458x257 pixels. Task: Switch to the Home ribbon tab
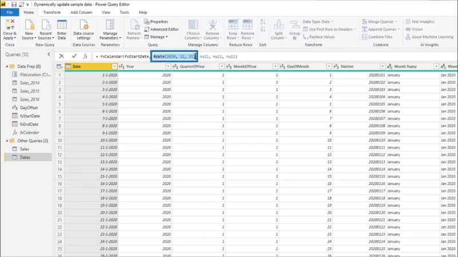29,12
